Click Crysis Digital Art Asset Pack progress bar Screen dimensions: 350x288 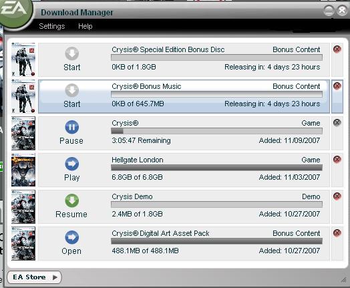pyautogui.click(x=216, y=241)
